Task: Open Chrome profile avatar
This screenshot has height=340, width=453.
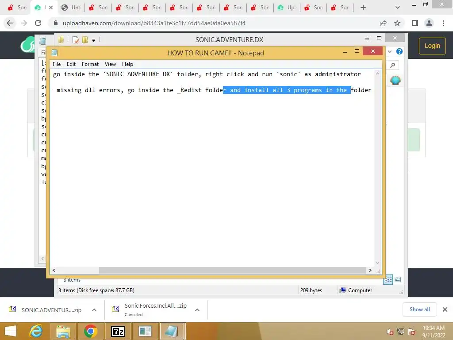Action: point(429,23)
